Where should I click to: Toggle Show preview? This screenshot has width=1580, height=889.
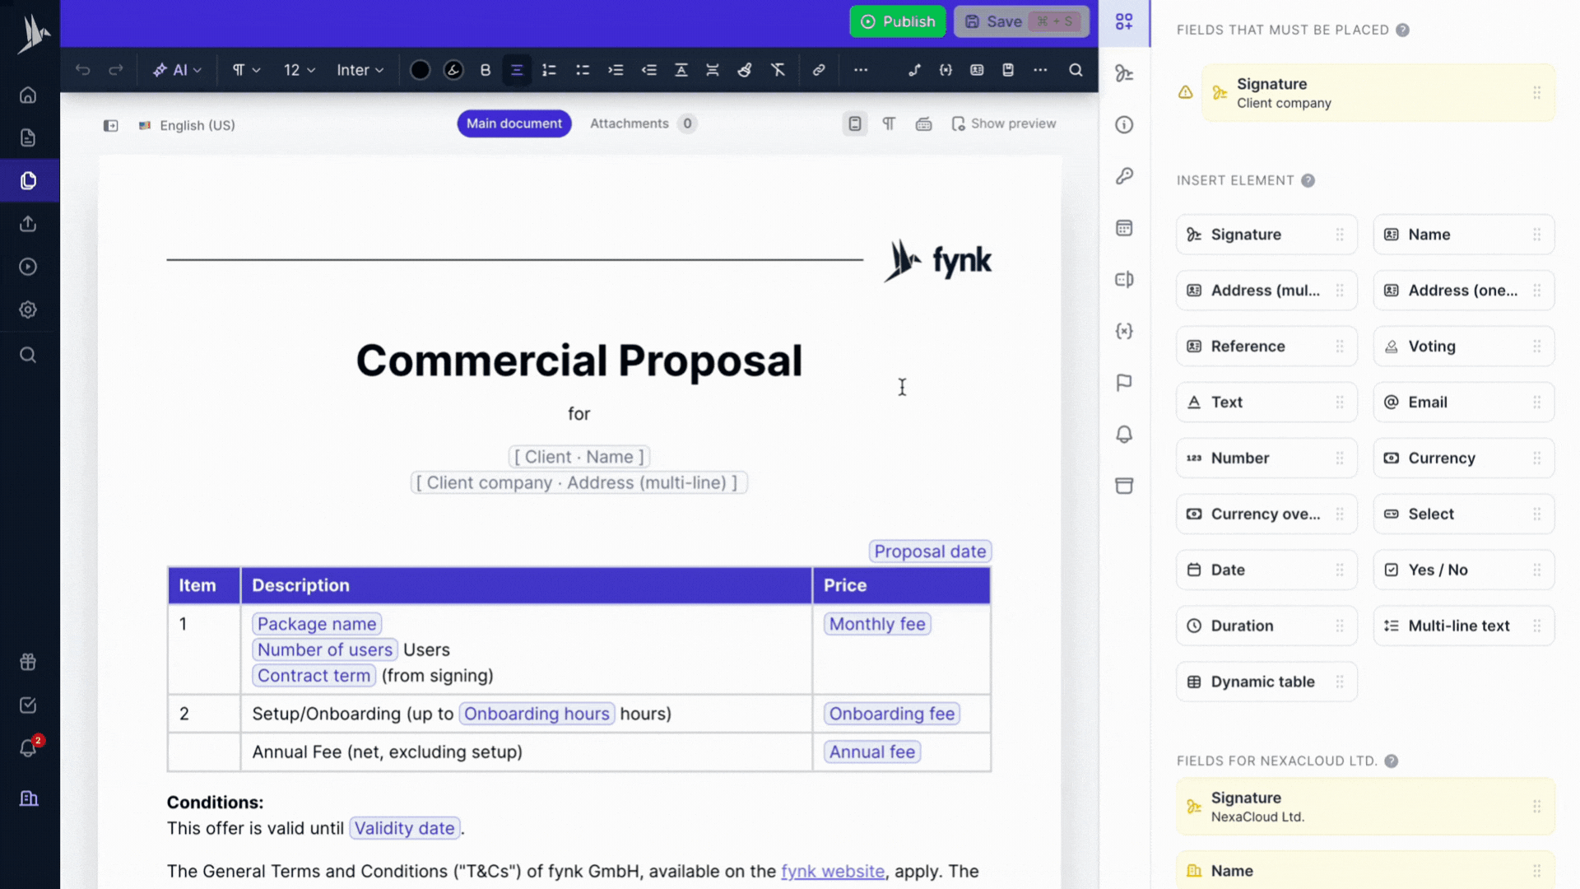point(1004,123)
